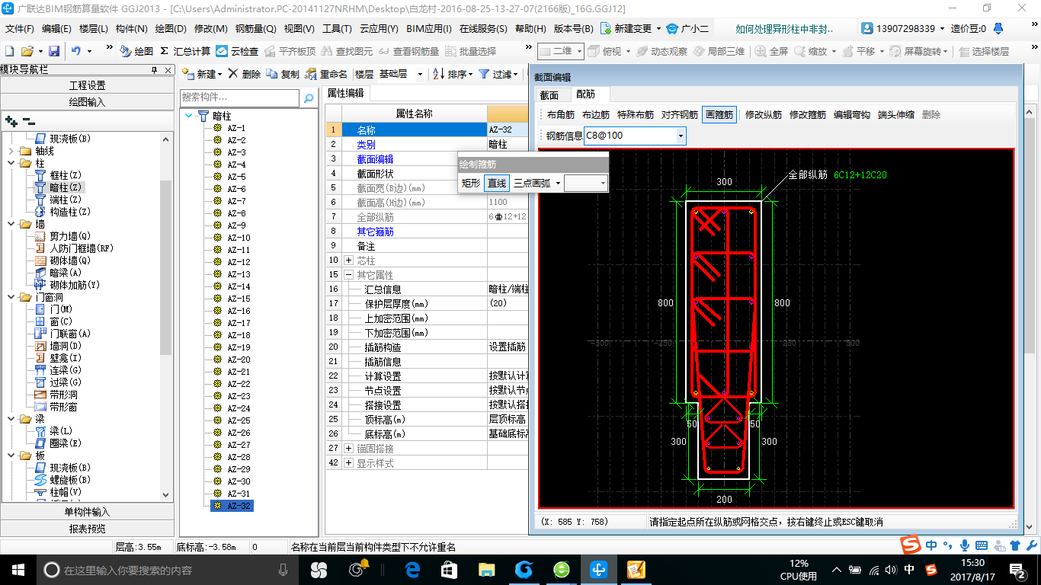Collapse 其它属性 property group
The image size is (1041, 585).
pos(348,275)
